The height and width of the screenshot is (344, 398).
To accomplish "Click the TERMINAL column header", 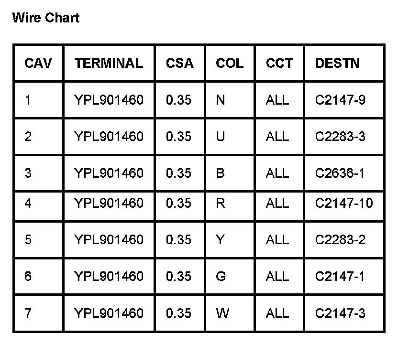I will (x=109, y=63).
